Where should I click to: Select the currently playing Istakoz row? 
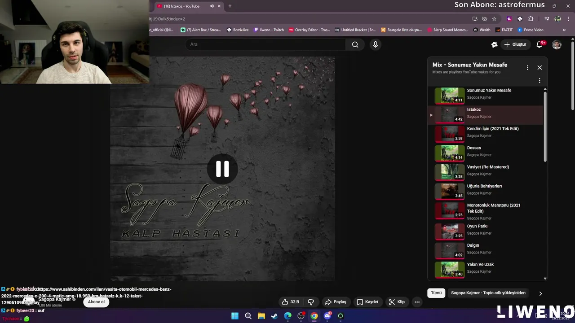[x=486, y=114]
